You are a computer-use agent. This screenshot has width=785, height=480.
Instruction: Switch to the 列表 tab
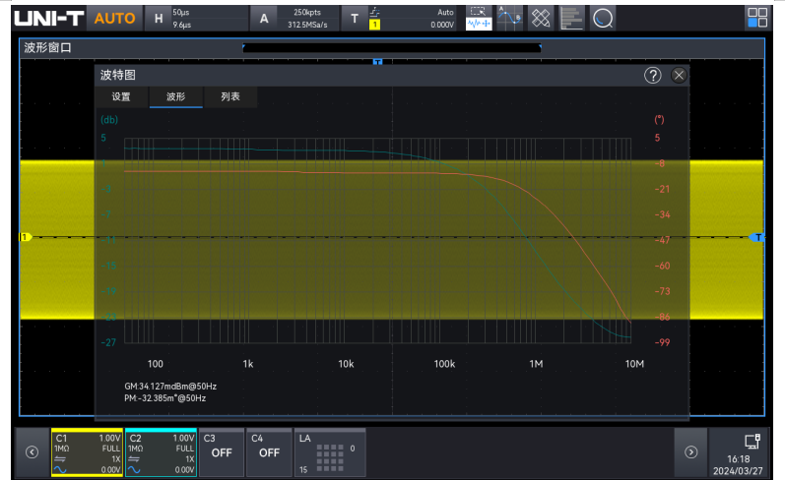click(230, 97)
